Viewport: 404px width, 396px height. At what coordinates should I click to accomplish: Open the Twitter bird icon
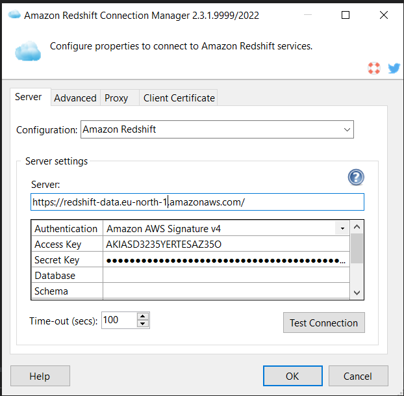point(394,68)
